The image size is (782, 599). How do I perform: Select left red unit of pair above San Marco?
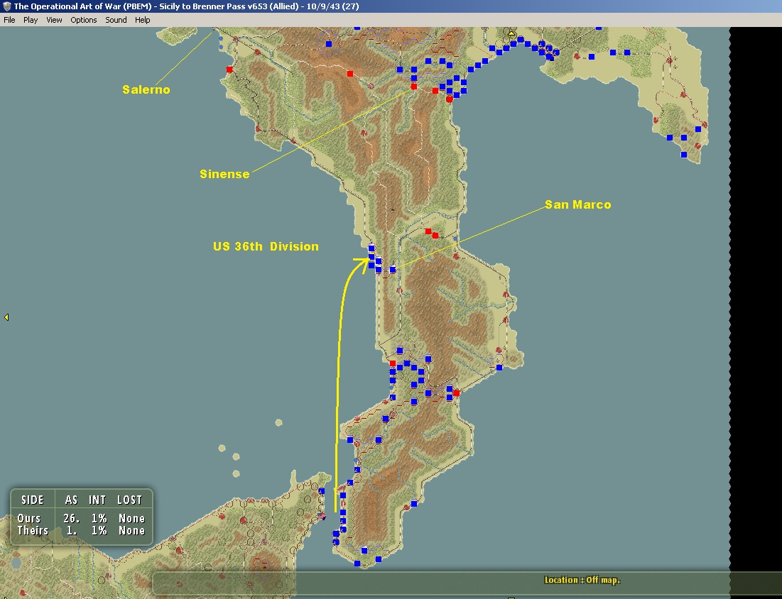428,231
